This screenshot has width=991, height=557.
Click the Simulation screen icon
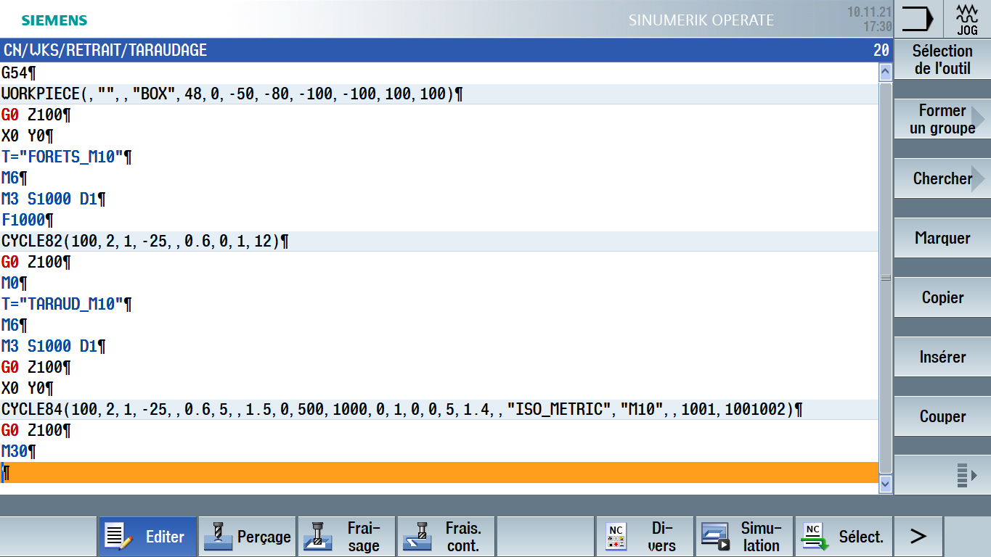point(714,537)
